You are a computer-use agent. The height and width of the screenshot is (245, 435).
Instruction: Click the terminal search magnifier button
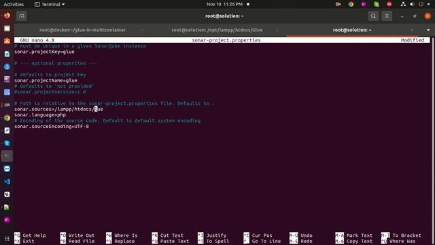[373, 16]
